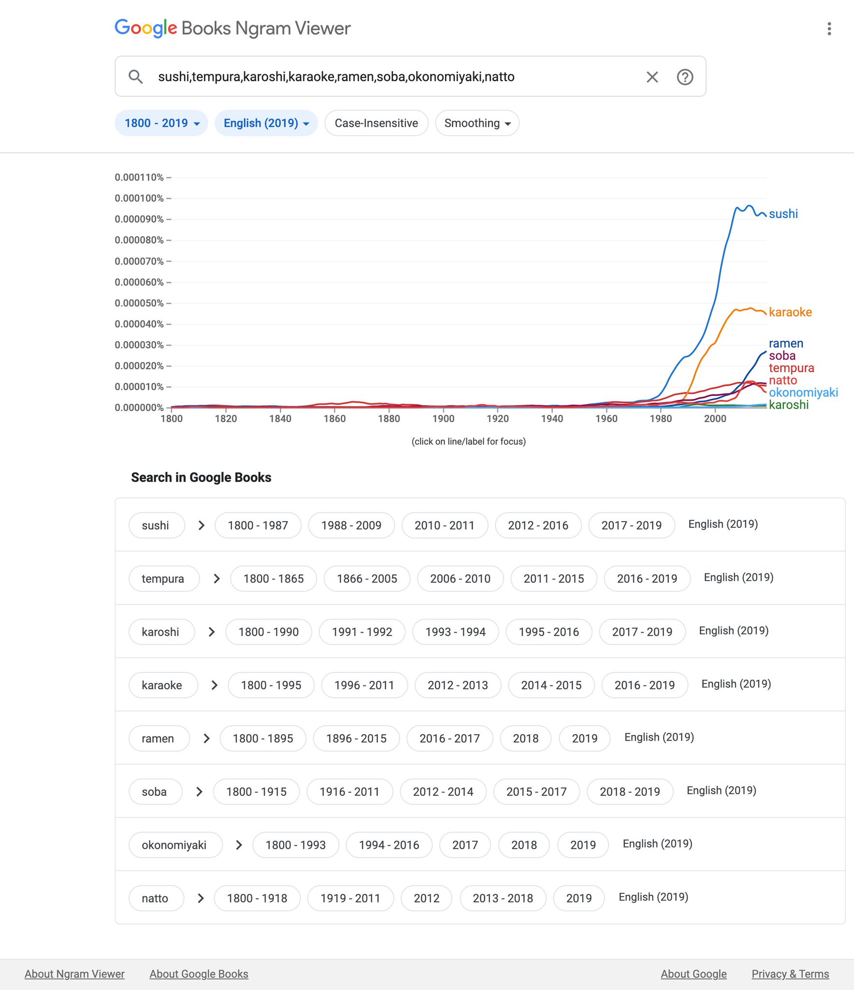Screen dimensions: 854x990
Task: Click the search magnifier icon
Action: coord(136,76)
